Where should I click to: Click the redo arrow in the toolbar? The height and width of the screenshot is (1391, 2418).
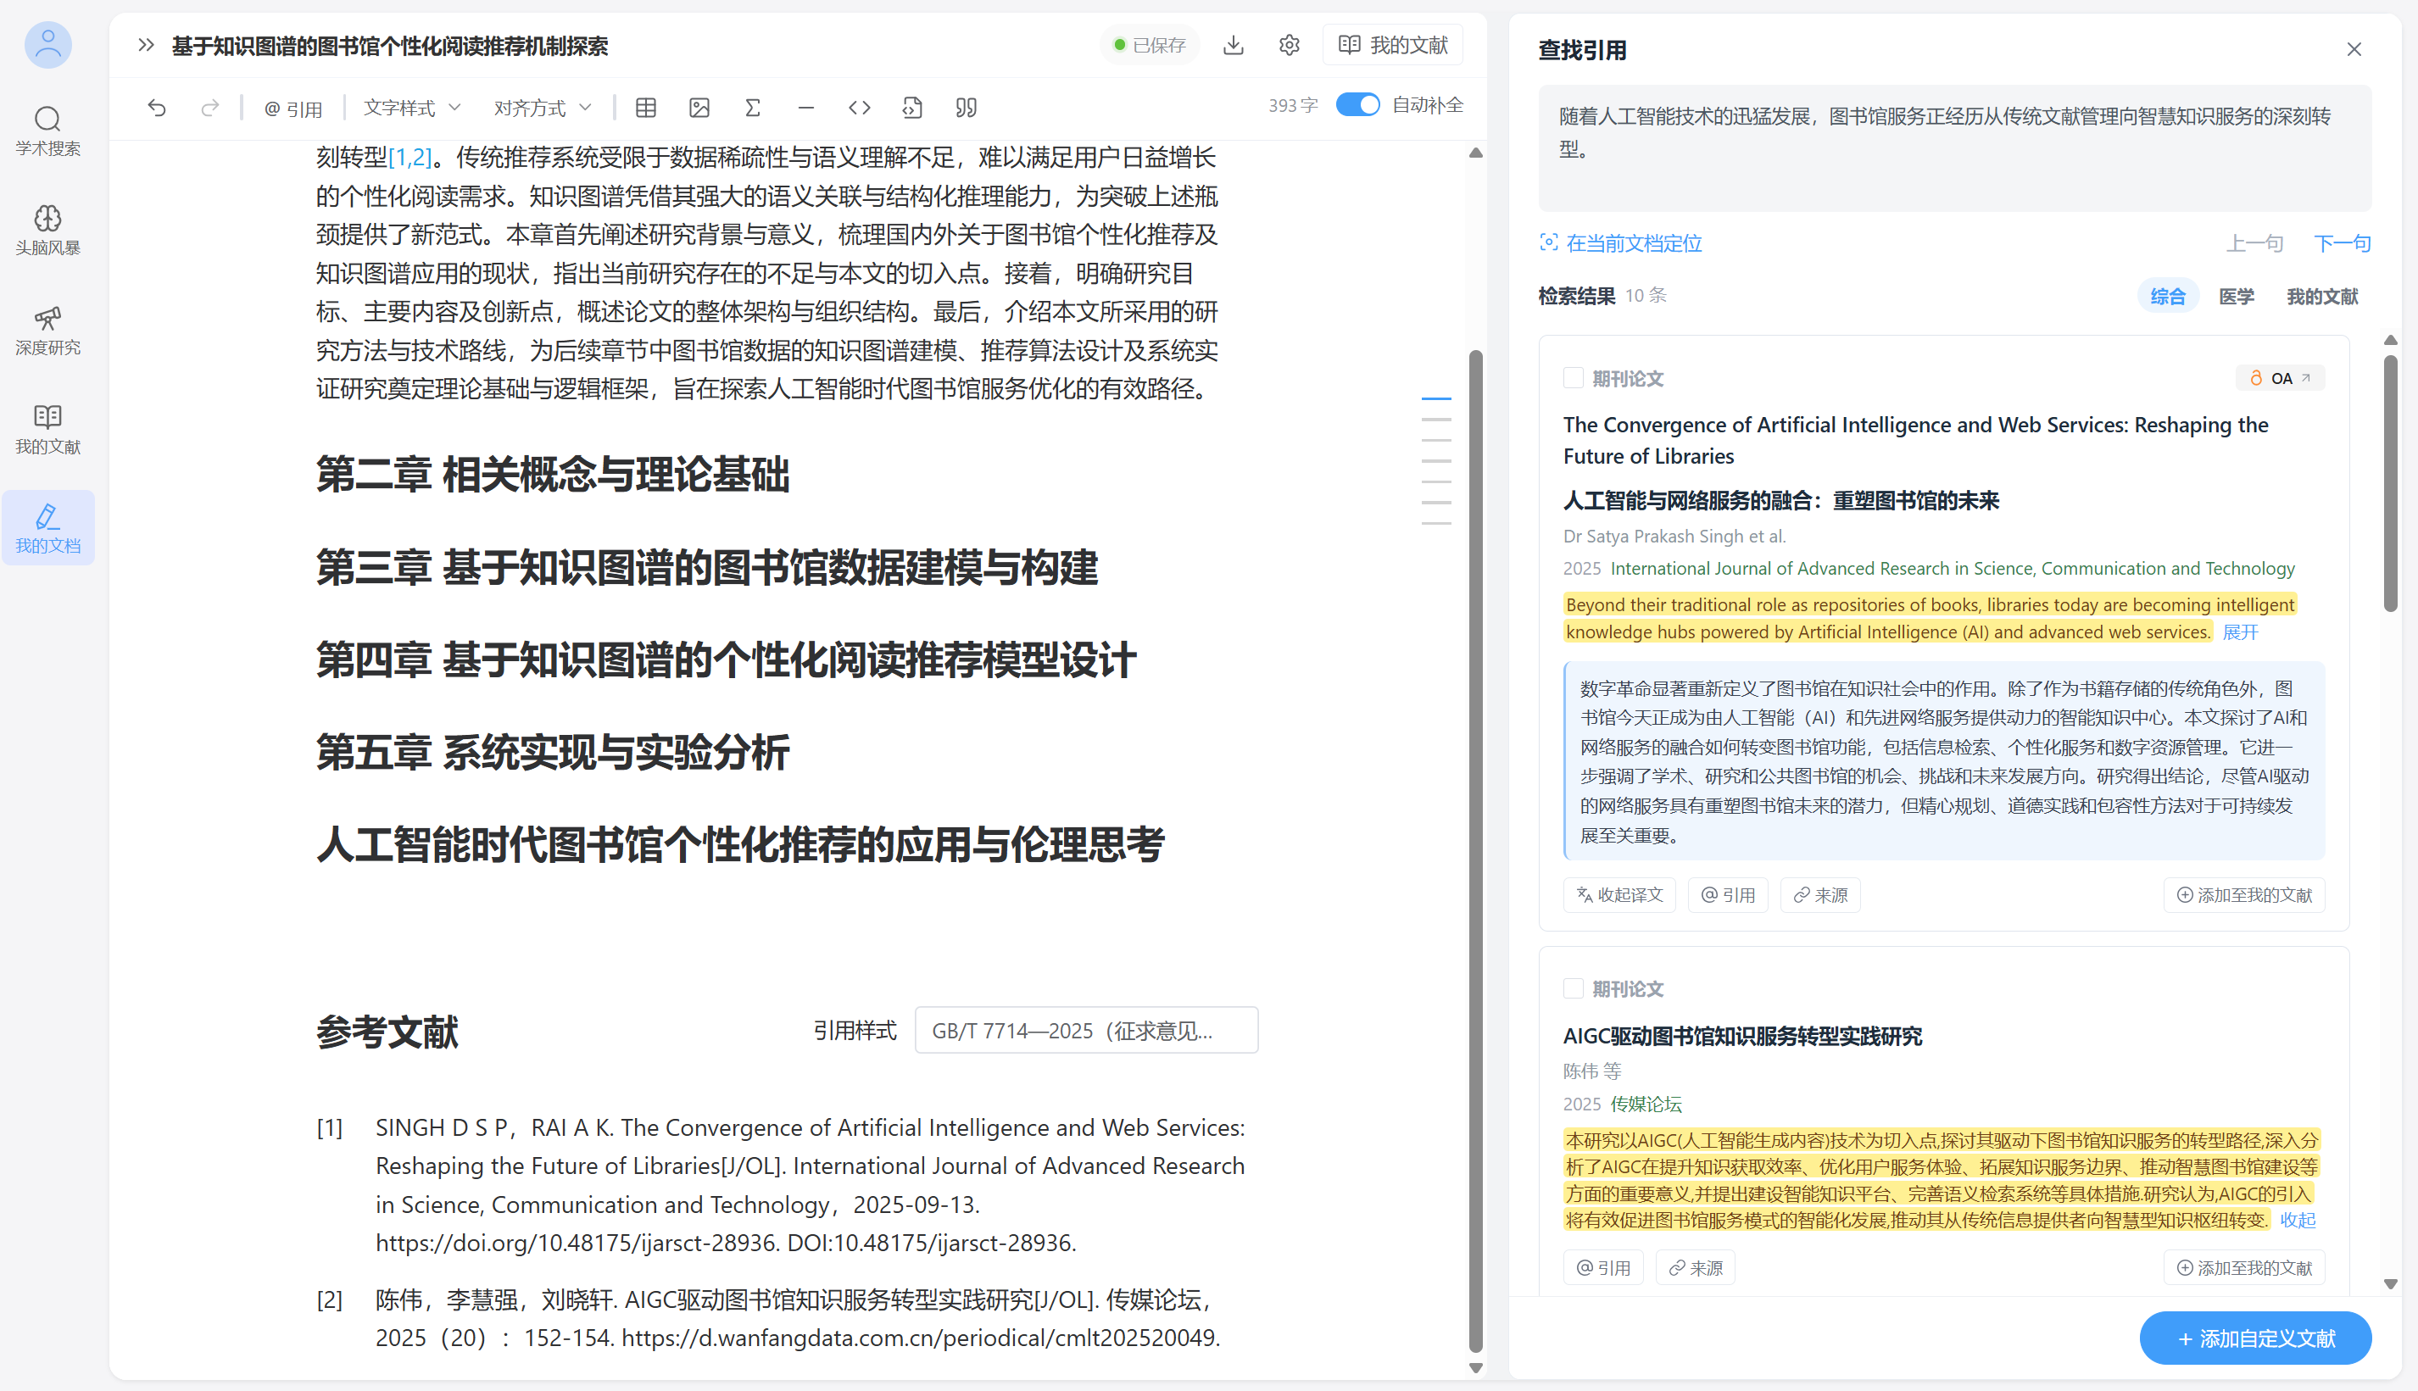[x=210, y=108]
